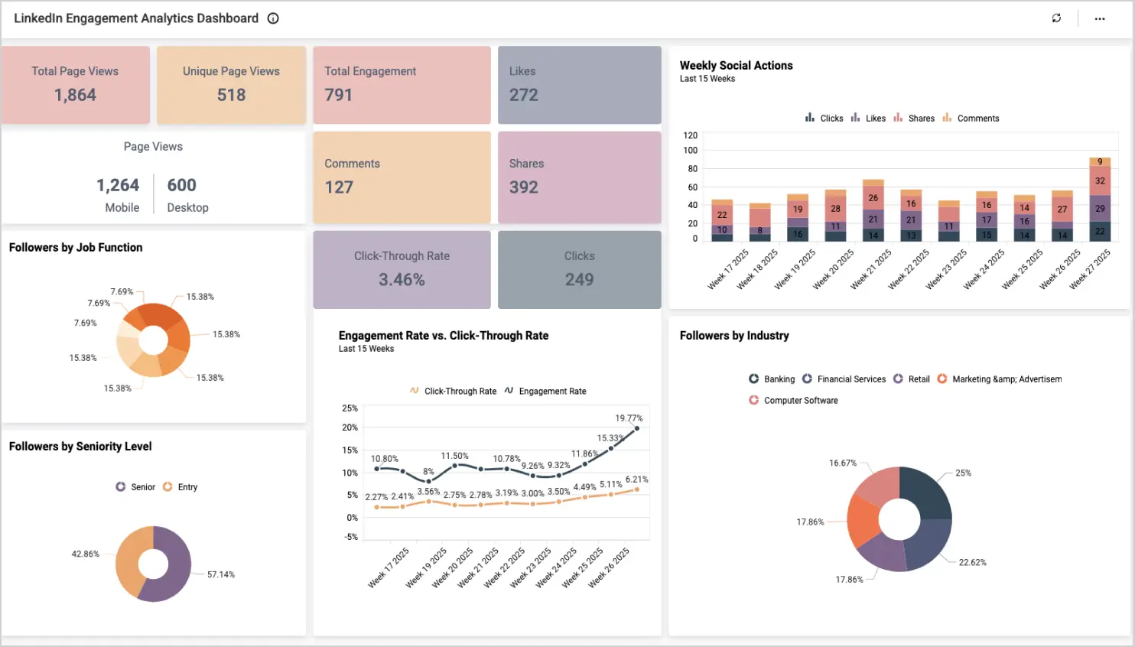Click the Click-Through Rate tile showing 3.46%
1135x647 pixels.
402,269
